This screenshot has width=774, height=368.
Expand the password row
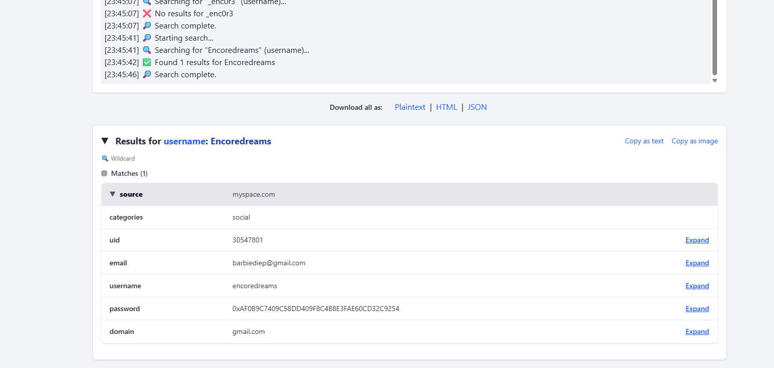pos(697,309)
